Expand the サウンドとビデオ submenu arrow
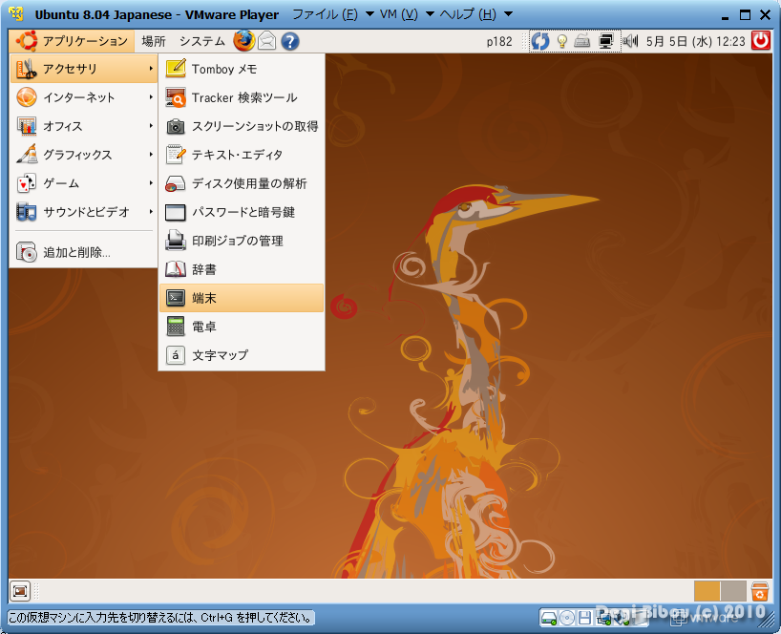The height and width of the screenshot is (634, 781). pyautogui.click(x=151, y=212)
